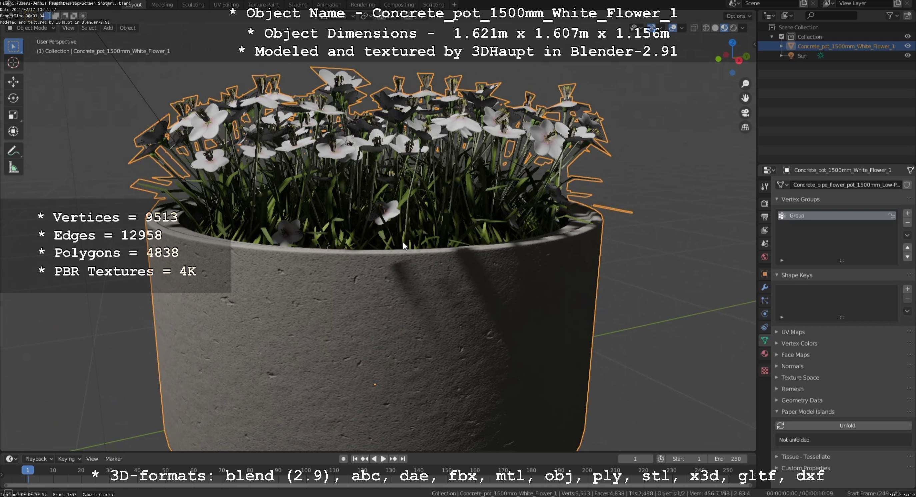Open the Object Constraints tab

coord(765,327)
